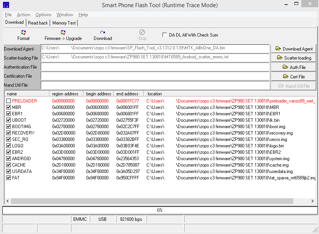Click the Smart Phone Flash Tool app icon
319x234 pixels.
pos(6,5)
